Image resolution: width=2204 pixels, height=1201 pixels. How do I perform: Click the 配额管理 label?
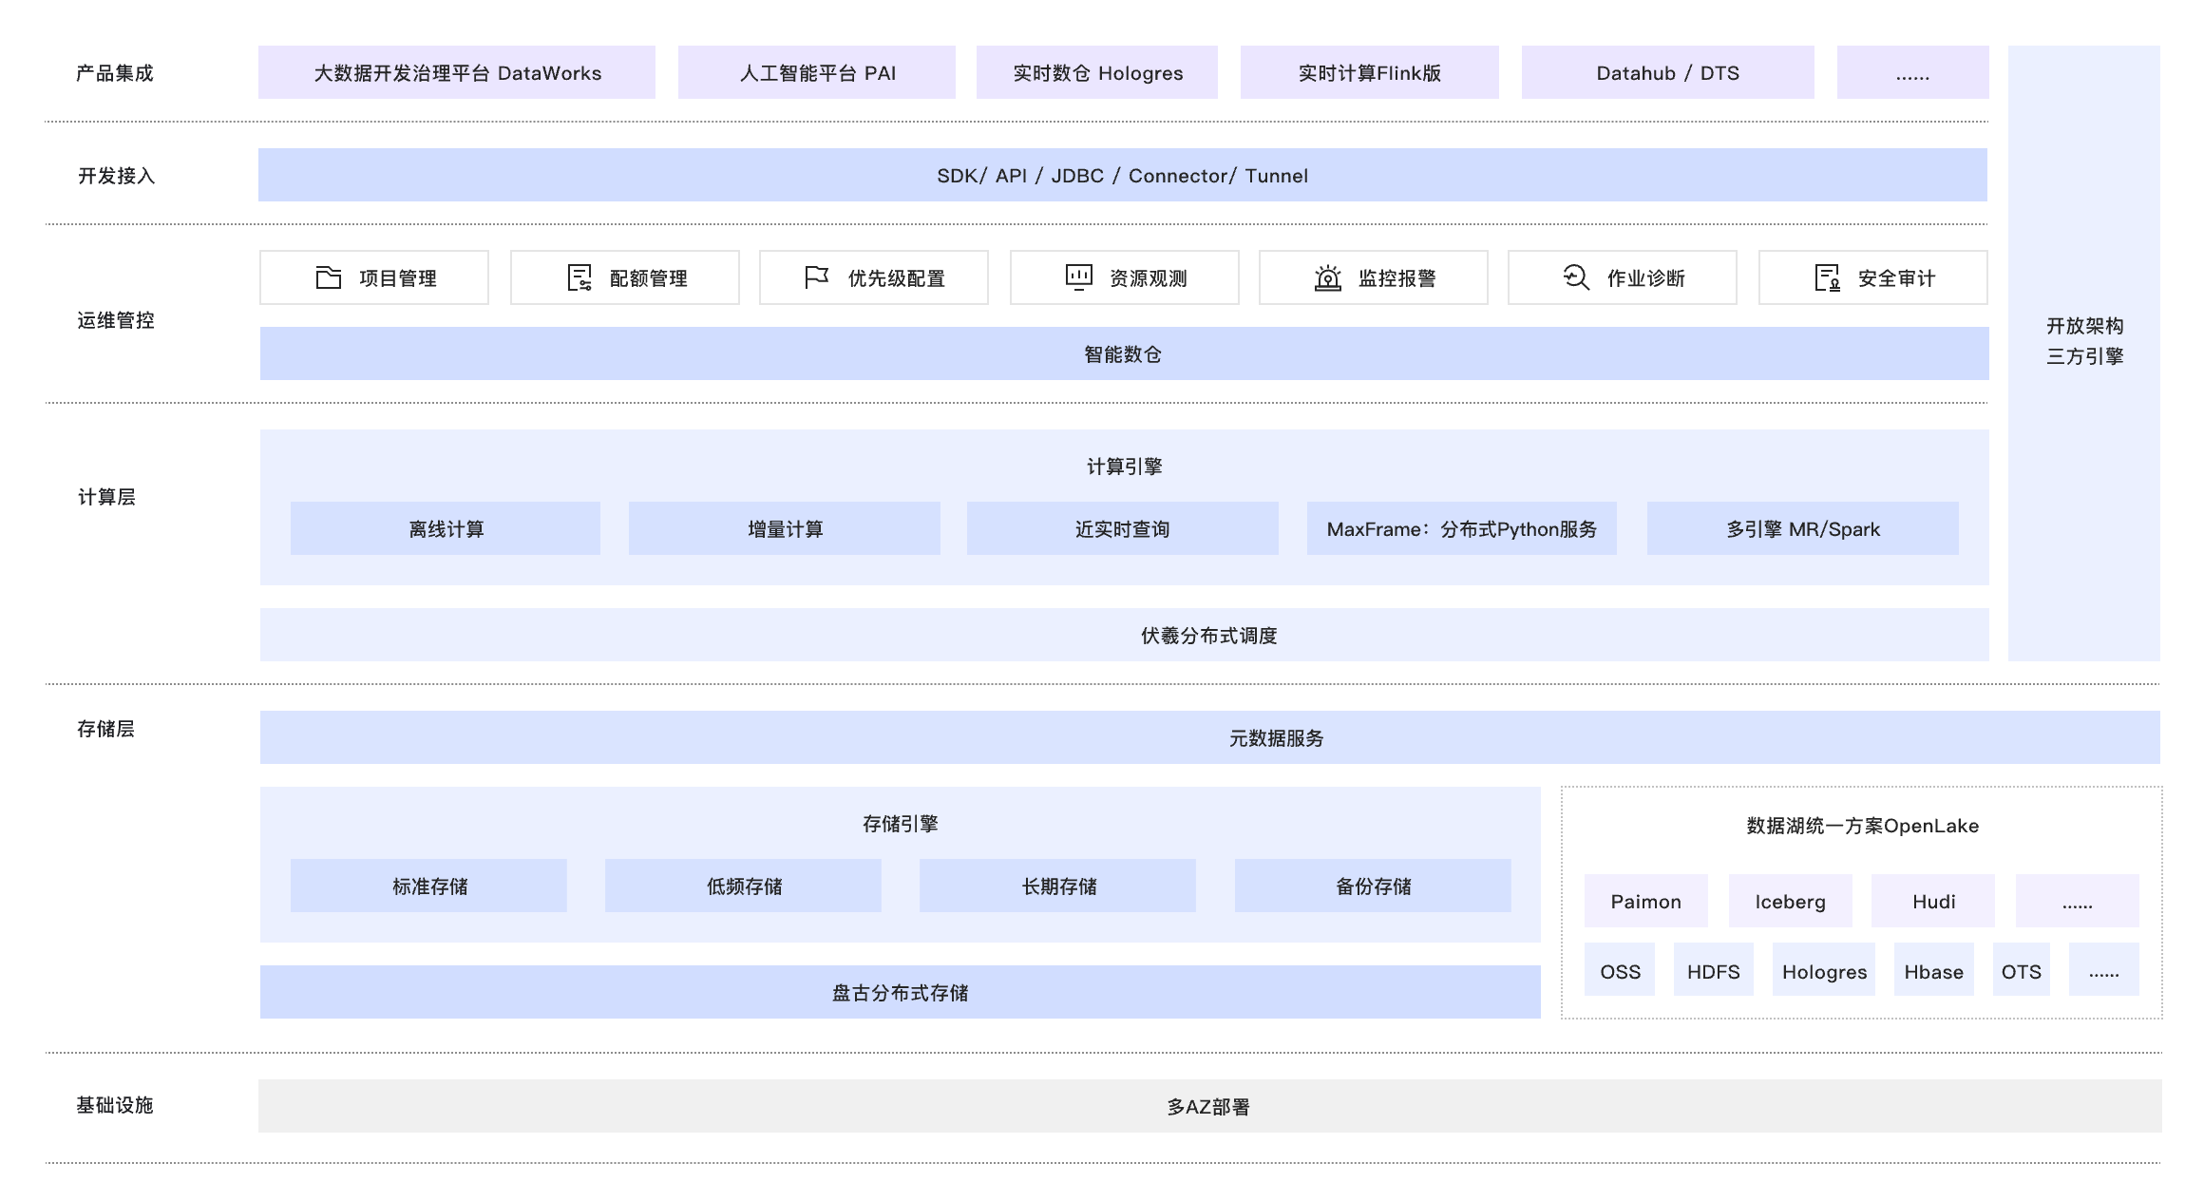(x=649, y=278)
